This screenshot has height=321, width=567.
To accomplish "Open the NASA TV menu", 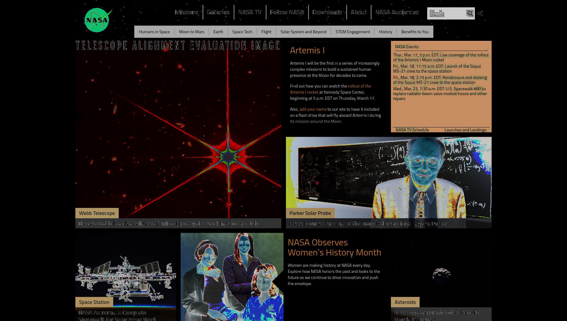I will click(250, 12).
